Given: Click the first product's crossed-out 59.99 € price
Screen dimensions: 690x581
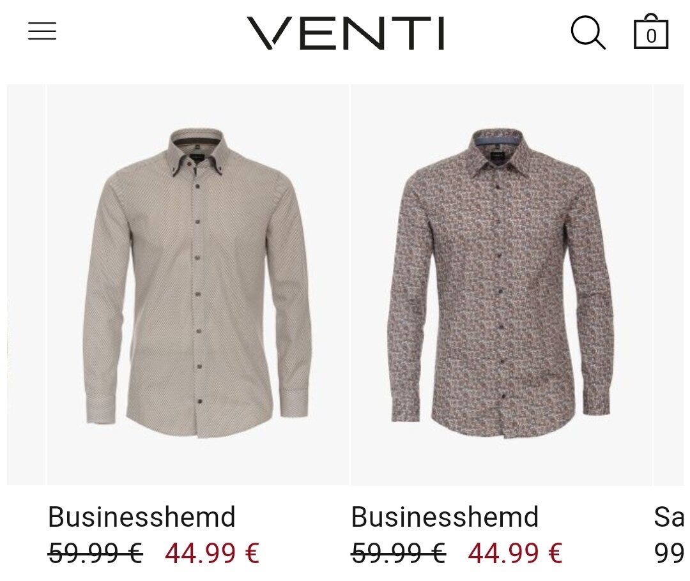Looking at the screenshot, I should pos(95,553).
